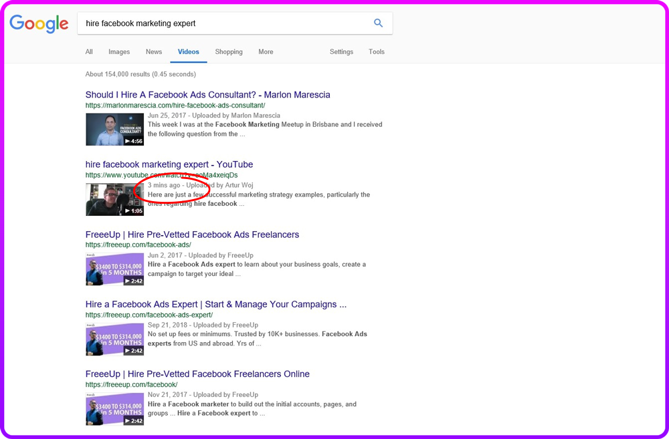Switch to the News tab
The width and height of the screenshot is (669, 439).
(x=154, y=51)
